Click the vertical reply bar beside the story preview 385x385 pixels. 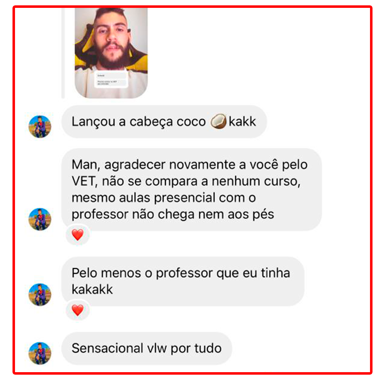[63, 53]
